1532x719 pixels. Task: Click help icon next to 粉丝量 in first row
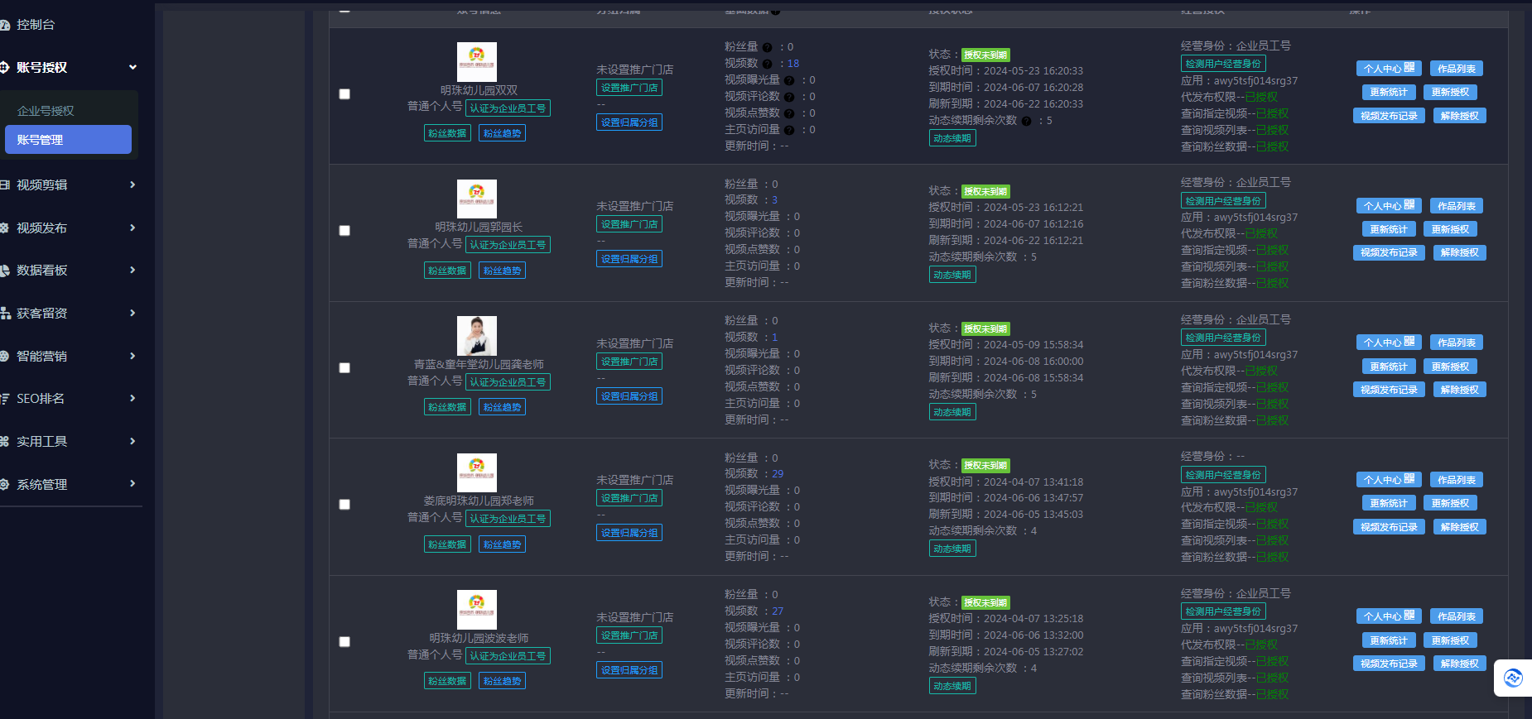coord(767,48)
